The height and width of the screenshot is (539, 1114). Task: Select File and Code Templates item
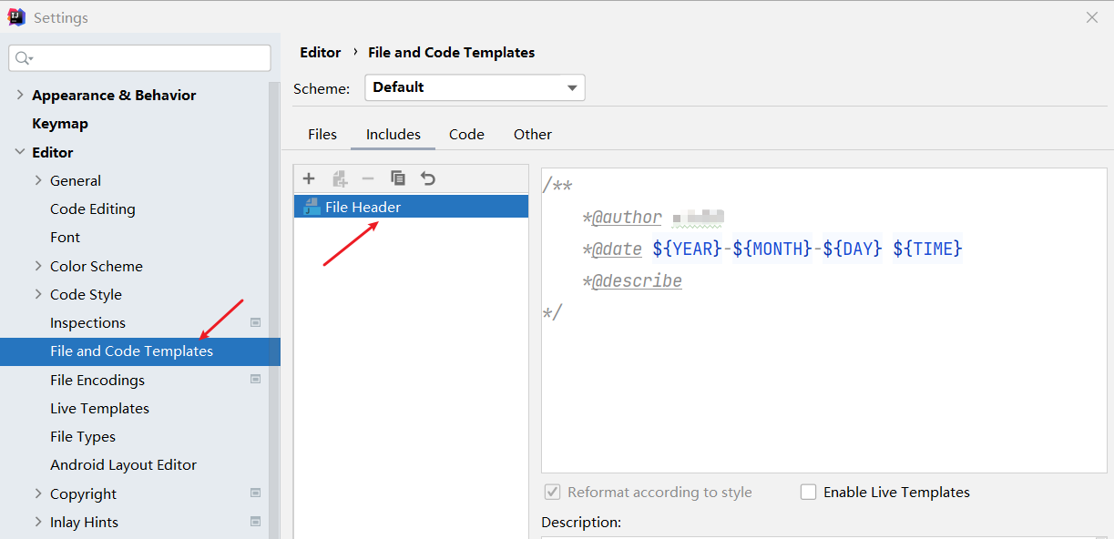139,351
